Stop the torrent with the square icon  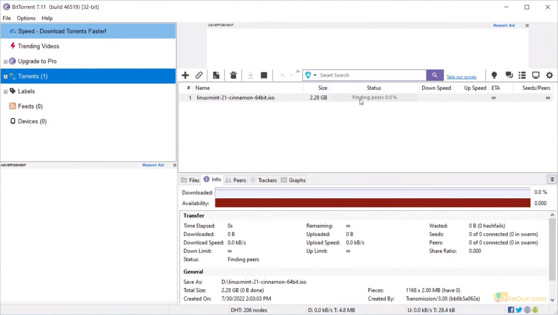coord(264,75)
